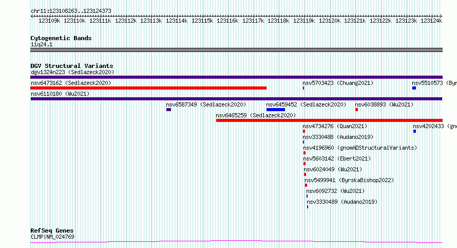Open nsv5703423 (Chuang2021) label

(x=338, y=83)
